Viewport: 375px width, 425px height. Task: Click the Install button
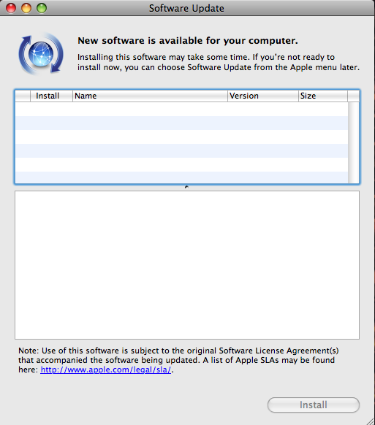314,405
